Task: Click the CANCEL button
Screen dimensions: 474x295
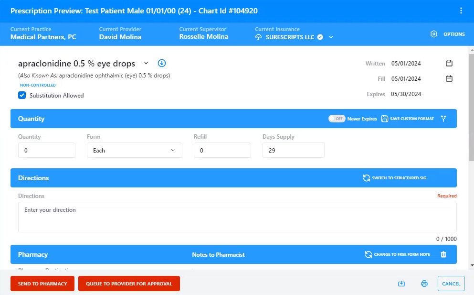Action: (x=452, y=284)
